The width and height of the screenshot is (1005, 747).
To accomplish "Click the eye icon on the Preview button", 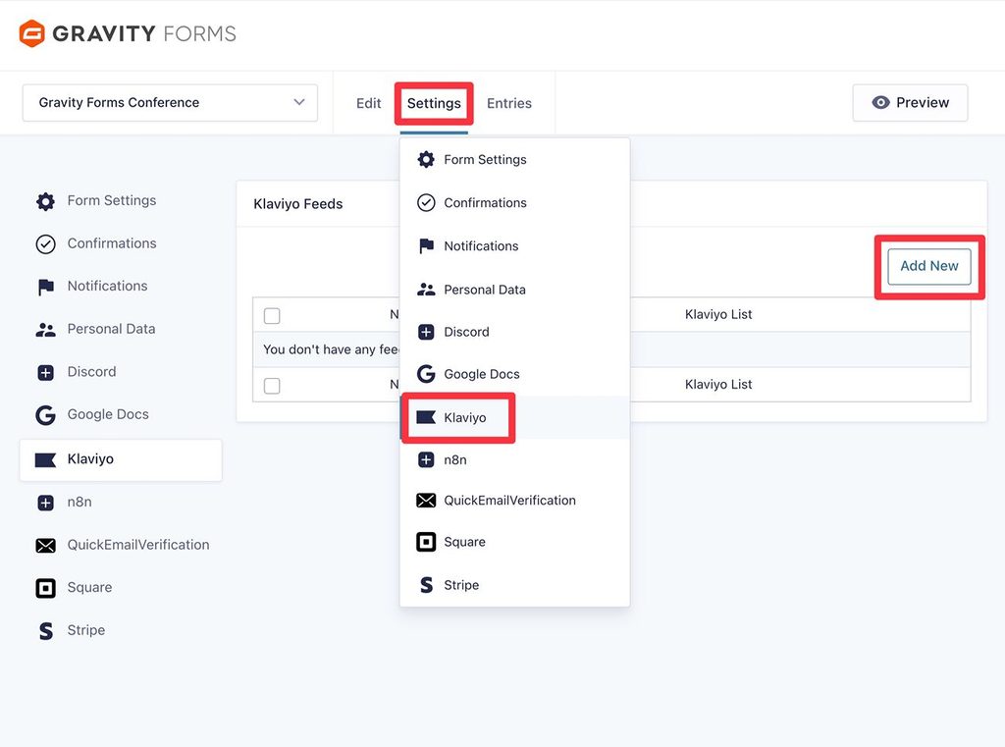I will [x=880, y=103].
